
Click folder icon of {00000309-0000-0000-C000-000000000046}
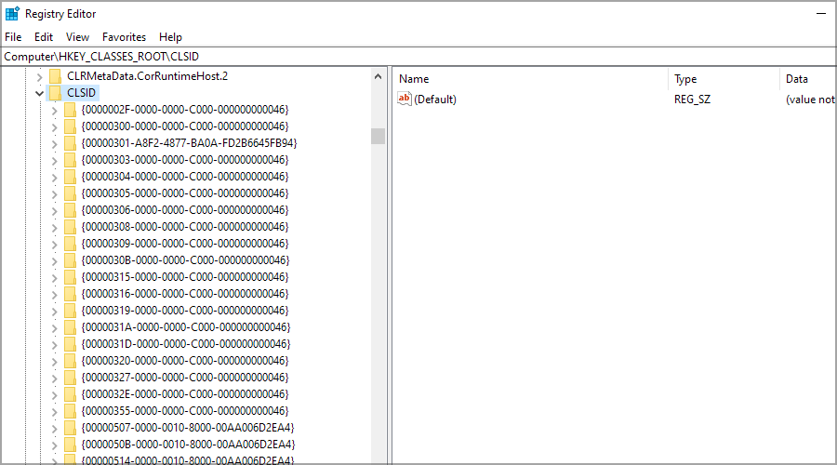70,244
